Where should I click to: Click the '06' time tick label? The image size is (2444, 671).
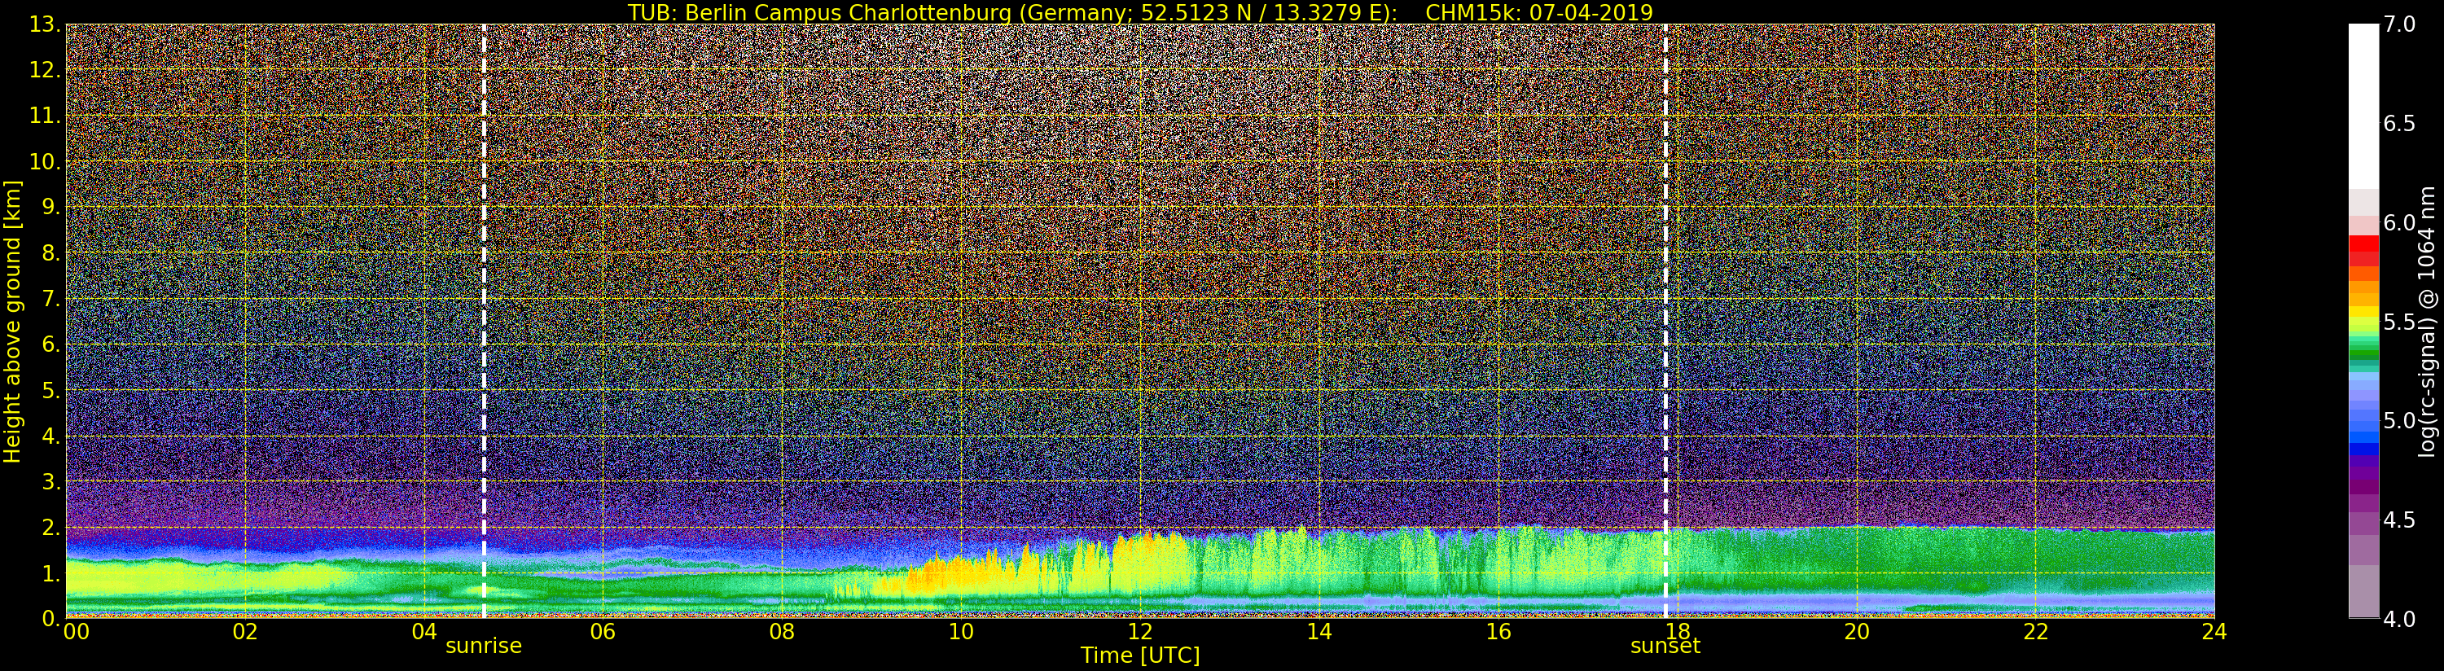point(603,632)
